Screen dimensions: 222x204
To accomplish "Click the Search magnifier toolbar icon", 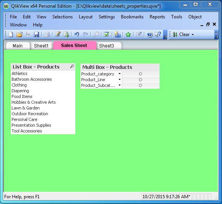I will click(x=96, y=34).
